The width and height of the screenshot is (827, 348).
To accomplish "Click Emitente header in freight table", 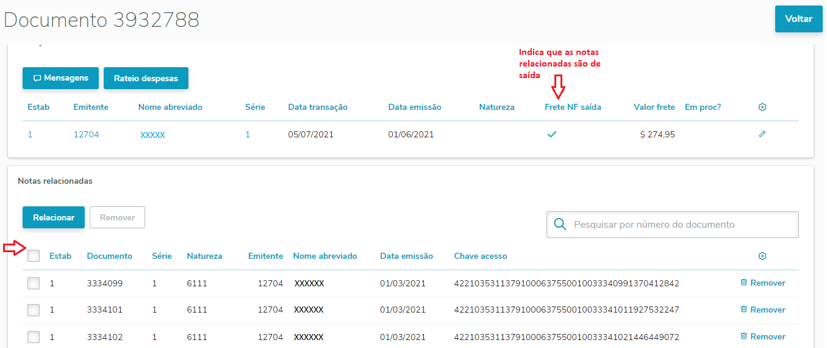I will [91, 107].
